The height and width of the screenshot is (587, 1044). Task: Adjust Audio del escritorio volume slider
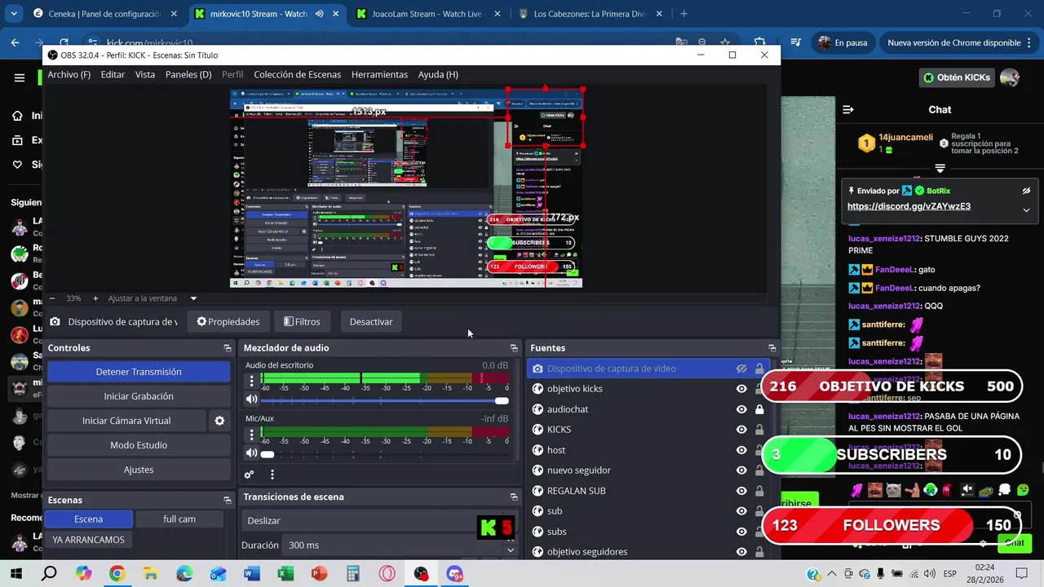[x=384, y=400]
